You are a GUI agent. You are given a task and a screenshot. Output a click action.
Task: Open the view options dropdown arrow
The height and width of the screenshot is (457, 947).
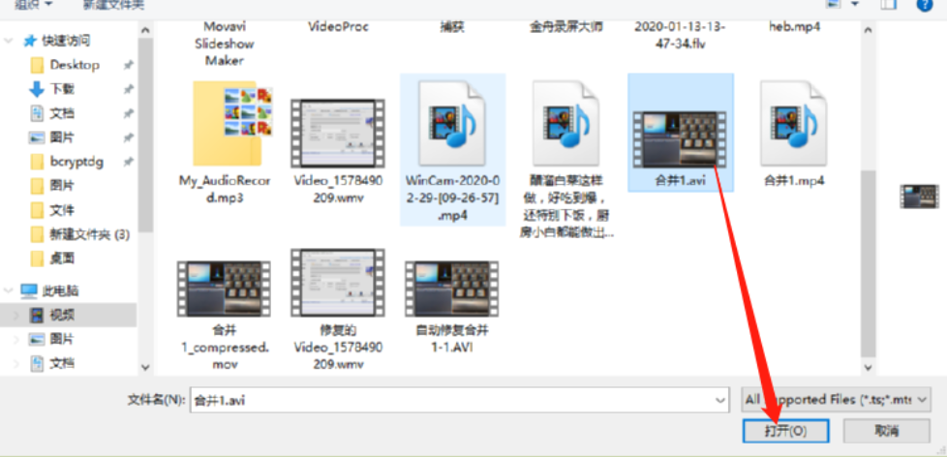(x=855, y=5)
